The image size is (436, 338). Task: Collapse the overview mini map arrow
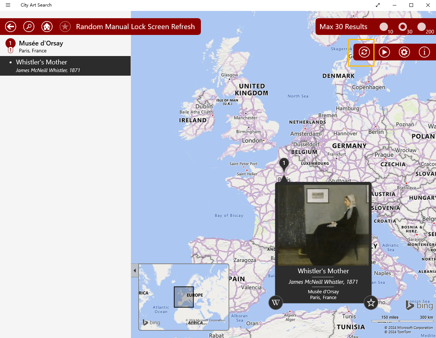135,271
